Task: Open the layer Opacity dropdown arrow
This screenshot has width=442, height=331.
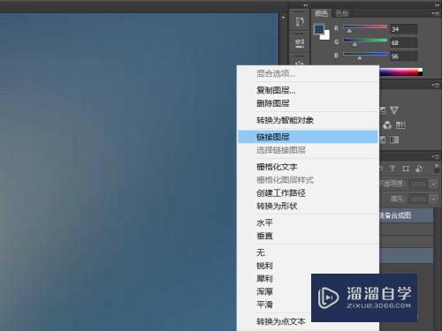Action: [433, 184]
